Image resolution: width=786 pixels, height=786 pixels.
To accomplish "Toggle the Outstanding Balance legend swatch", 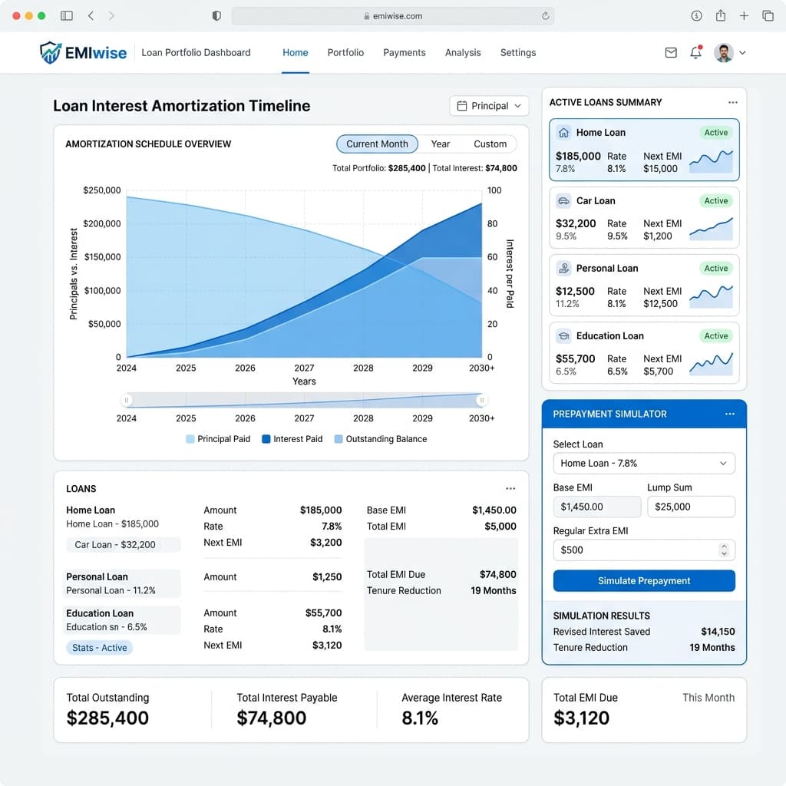I will [x=339, y=439].
